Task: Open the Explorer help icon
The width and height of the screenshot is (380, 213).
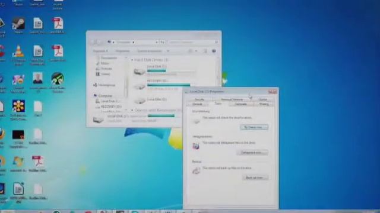Action: pos(214,51)
